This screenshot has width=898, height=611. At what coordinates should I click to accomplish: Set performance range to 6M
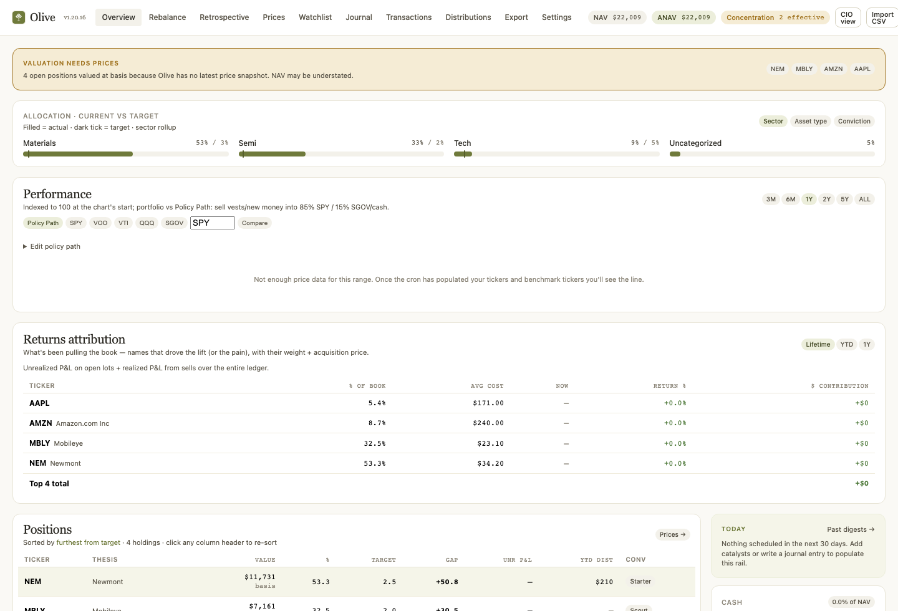coord(790,200)
